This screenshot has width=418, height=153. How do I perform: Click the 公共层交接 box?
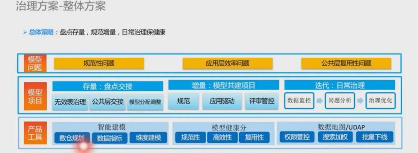(108, 102)
